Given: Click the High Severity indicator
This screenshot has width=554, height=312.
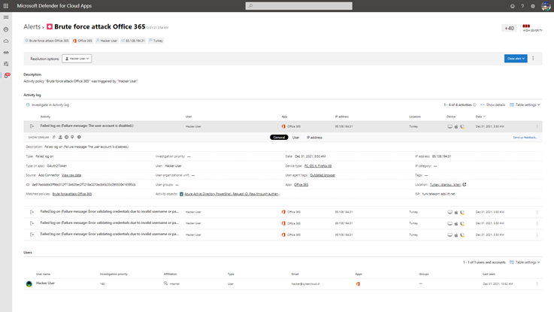Looking at the screenshot, I should [532, 28].
